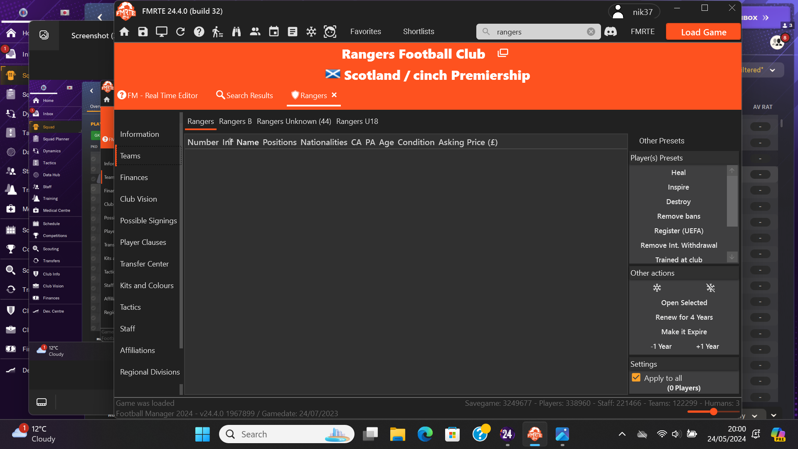
Task: Click the reload refresh icon
Action: pos(180,32)
